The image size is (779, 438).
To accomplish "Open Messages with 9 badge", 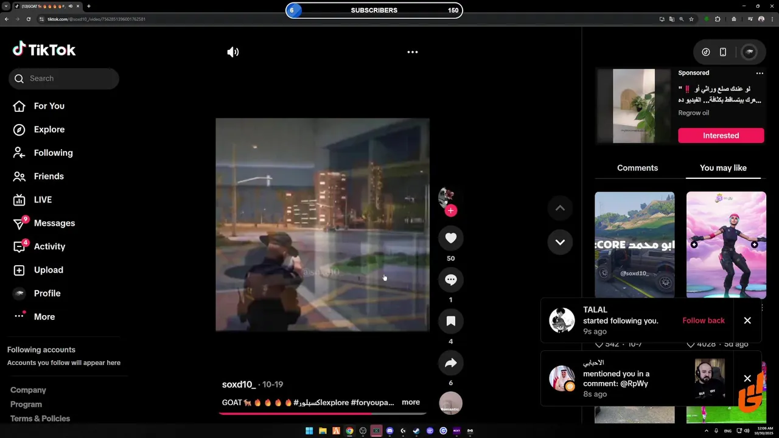I will click(x=44, y=223).
